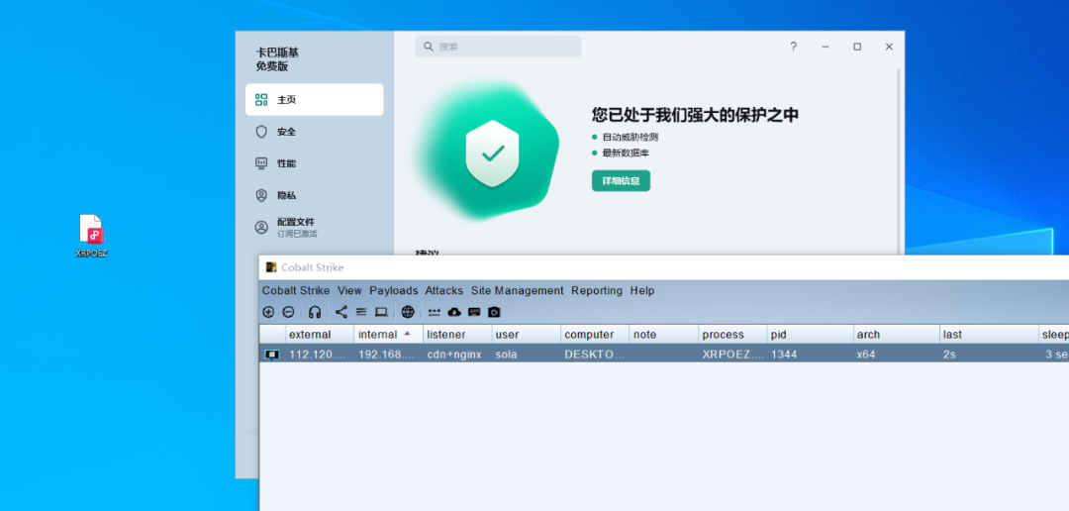Open Keystrokes via the keyboard icon
This screenshot has width=1069, height=511.
coord(474,312)
